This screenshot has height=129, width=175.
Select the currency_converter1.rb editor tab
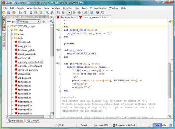(94, 17)
